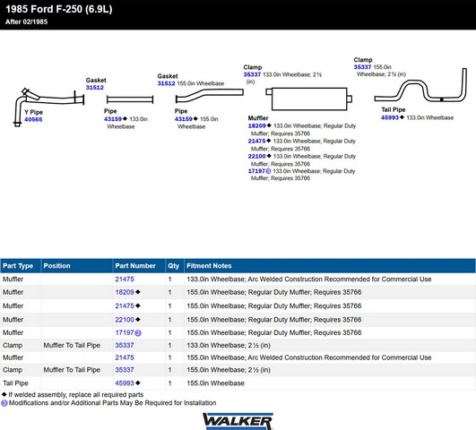Viewport: 476px width, 430px height.
Task: Open diagram muffler part number 22100
Action: click(x=256, y=156)
